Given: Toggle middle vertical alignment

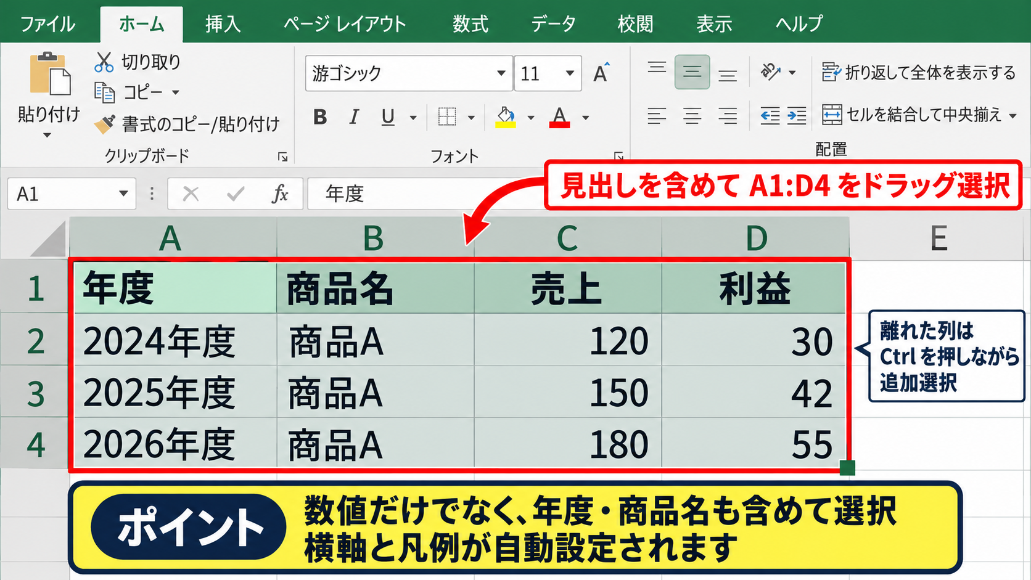Looking at the screenshot, I should (x=692, y=72).
